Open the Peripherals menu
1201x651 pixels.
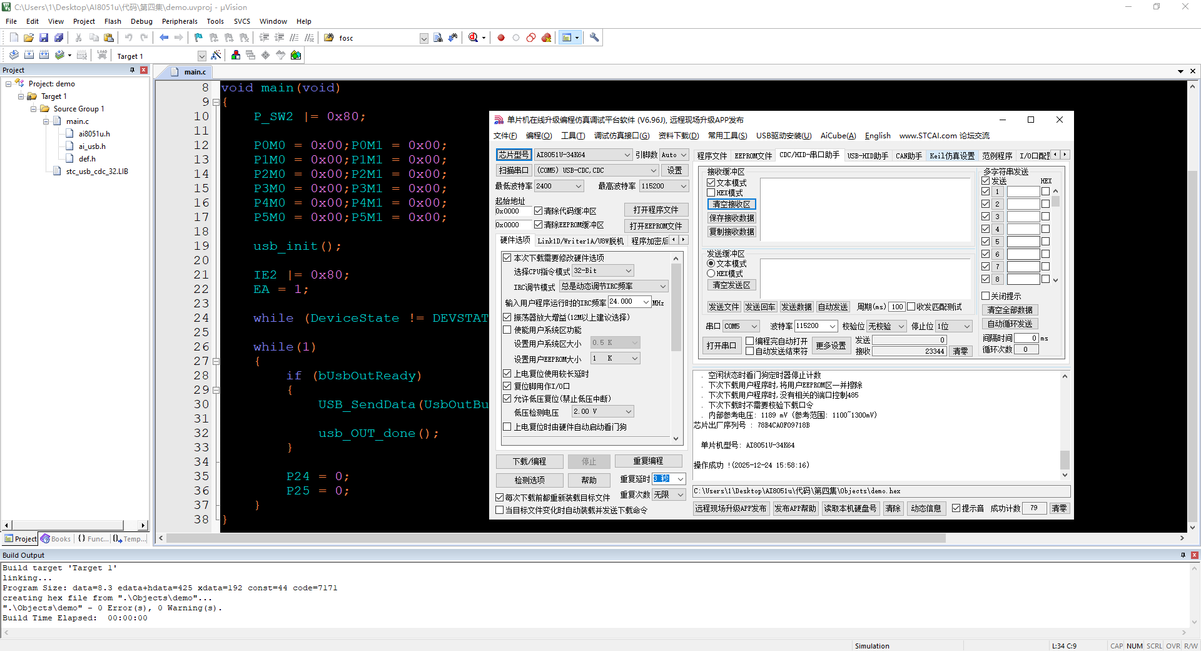point(180,21)
